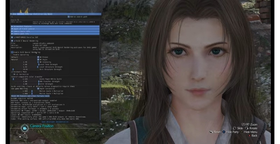This screenshot has width=280, height=144.
Task: Click the NR Intensity slider
Action: coord(25,62)
